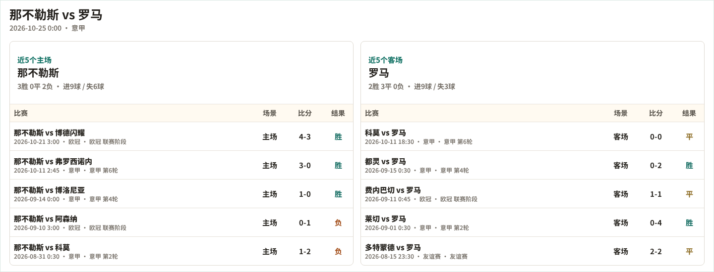Select the 1-1 score cell
Image resolution: width=714 pixels, height=272 pixels.
656,194
